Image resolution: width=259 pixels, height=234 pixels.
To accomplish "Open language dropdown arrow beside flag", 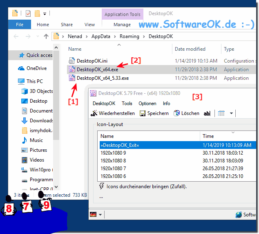I will click(x=100, y=215).
